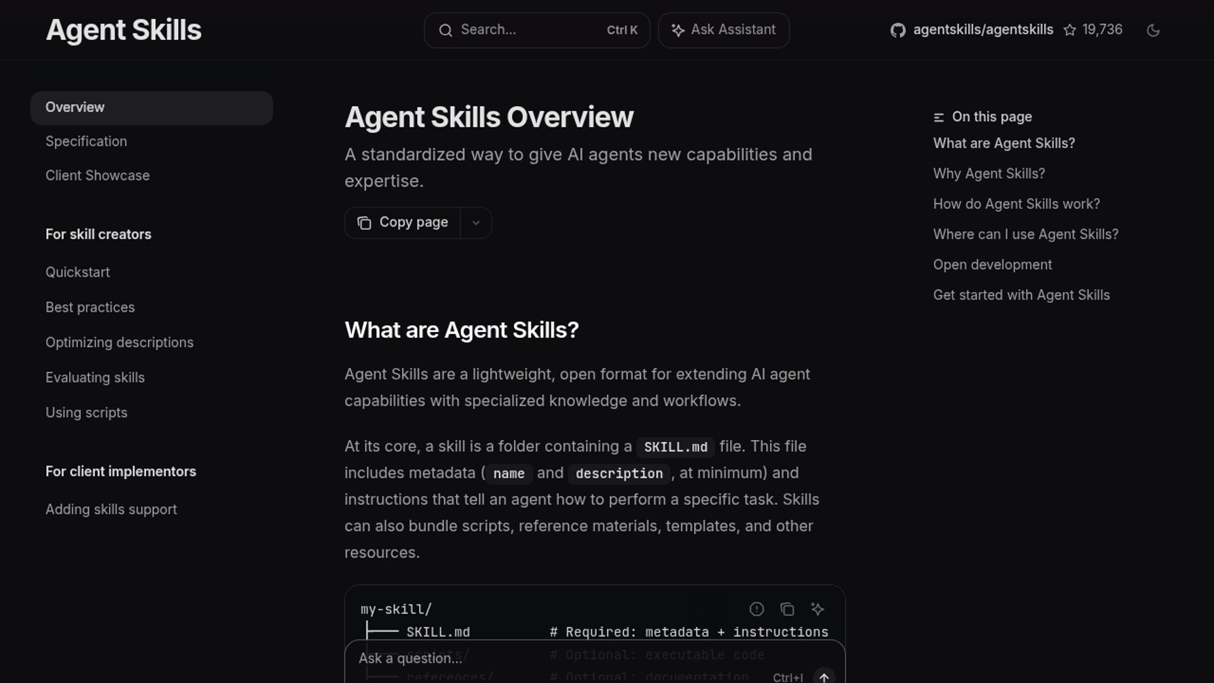Open Best practices page
The width and height of the screenshot is (1214, 683).
(90, 307)
